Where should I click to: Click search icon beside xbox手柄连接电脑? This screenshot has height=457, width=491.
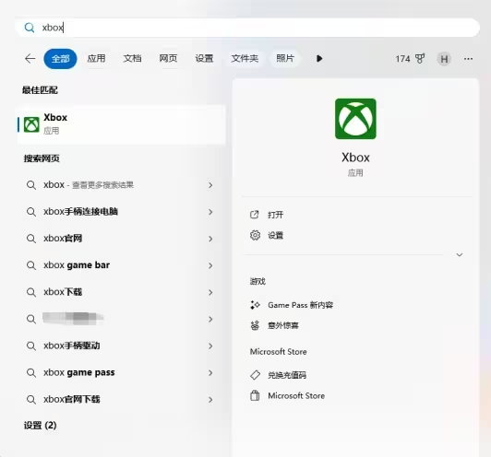[x=31, y=212]
